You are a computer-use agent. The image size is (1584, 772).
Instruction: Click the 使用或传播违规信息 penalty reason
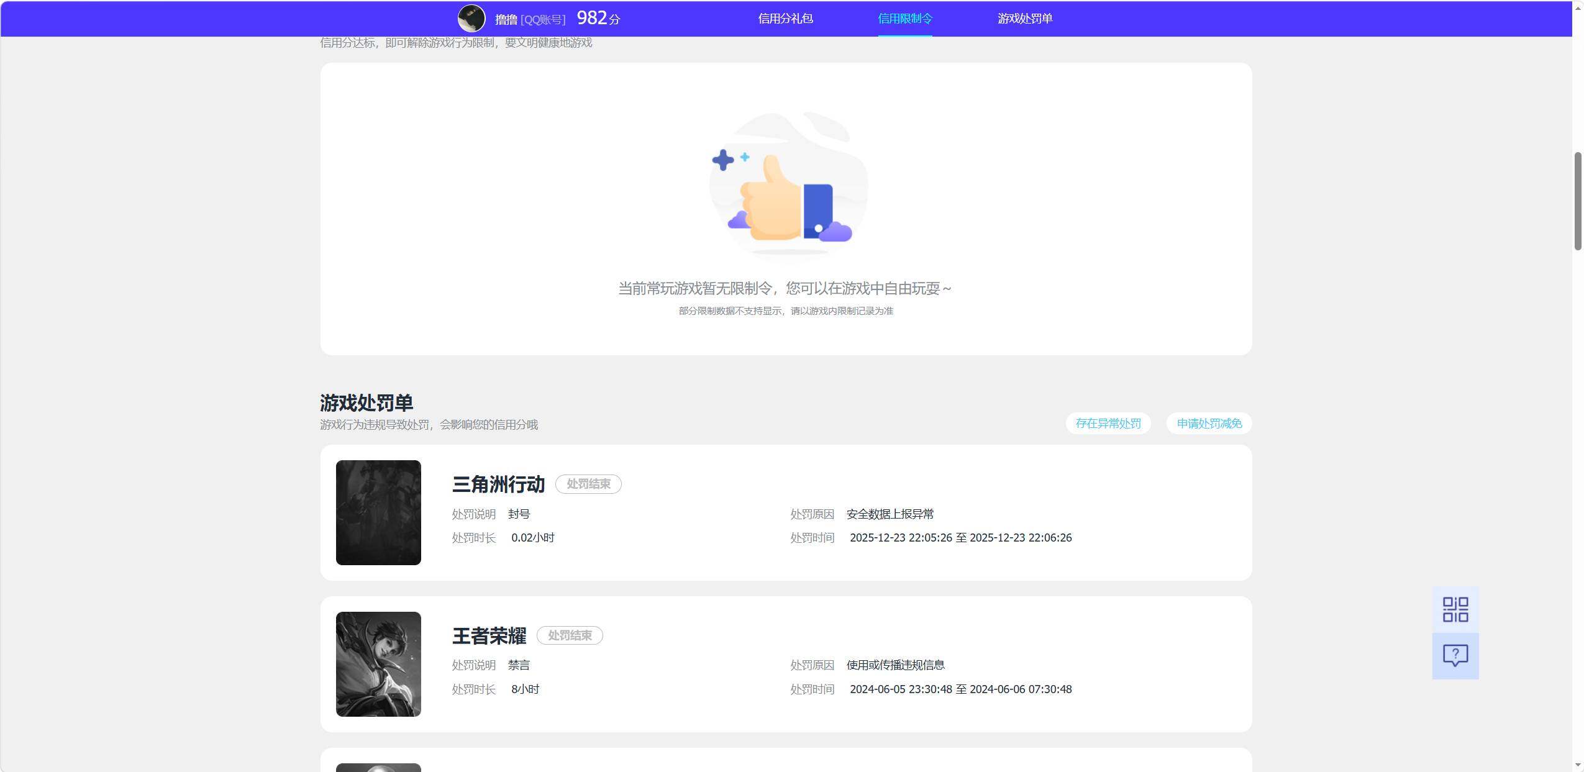(895, 665)
